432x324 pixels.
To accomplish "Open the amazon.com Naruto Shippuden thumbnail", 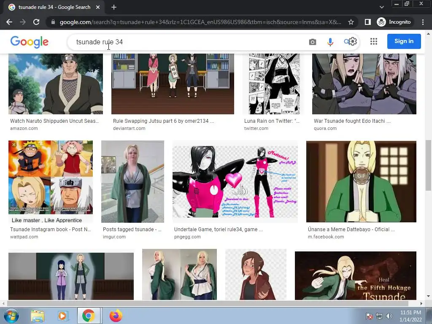I will tap(56, 84).
